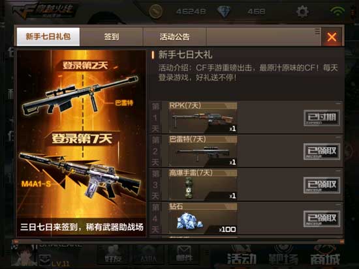Select the 新手七日礼包 tab

(x=48, y=36)
